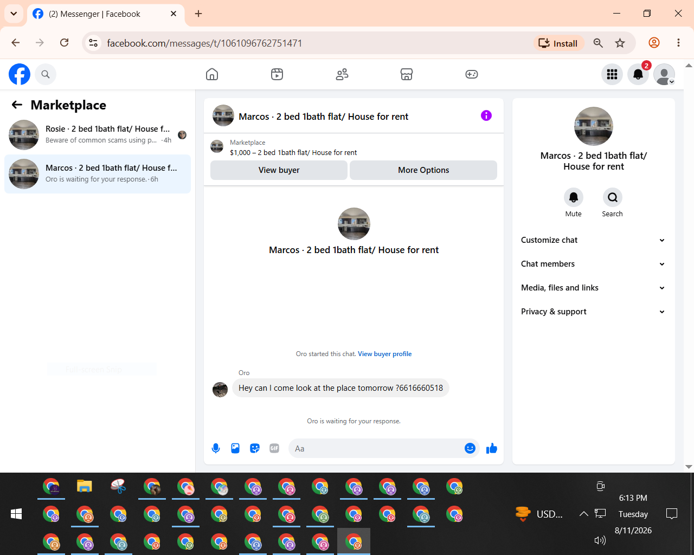The height and width of the screenshot is (555, 694).
Task: Open notifications bell with 2 badge
Action: [x=638, y=74]
